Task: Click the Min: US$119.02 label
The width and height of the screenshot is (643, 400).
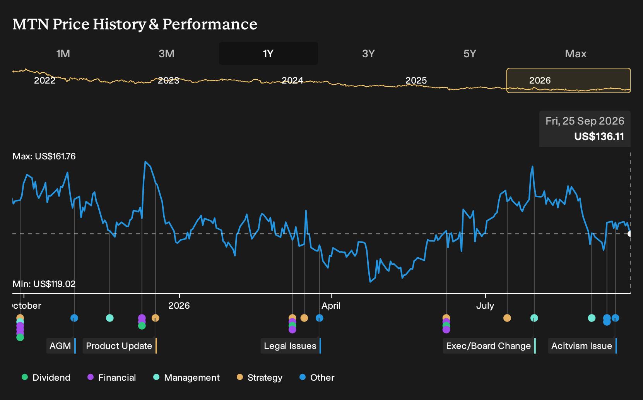Action: (x=44, y=284)
